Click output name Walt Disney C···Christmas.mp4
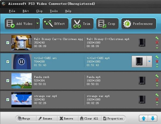161x124 pixels. click(108, 39)
